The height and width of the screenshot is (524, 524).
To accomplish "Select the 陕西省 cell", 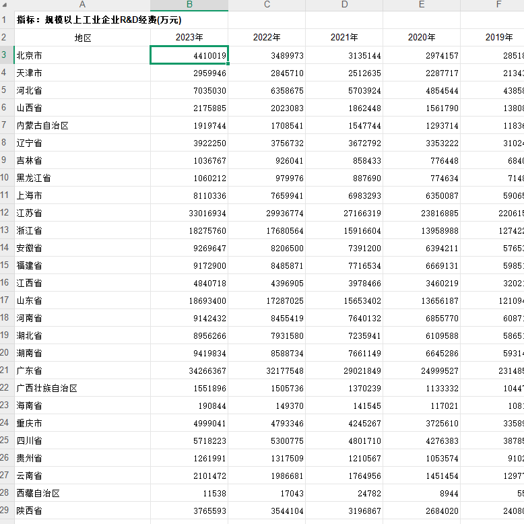I will [83, 511].
